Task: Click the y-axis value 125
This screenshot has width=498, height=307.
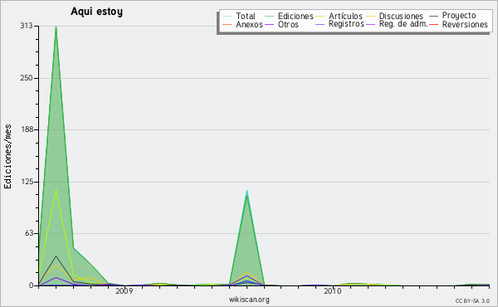Action: 27,183
